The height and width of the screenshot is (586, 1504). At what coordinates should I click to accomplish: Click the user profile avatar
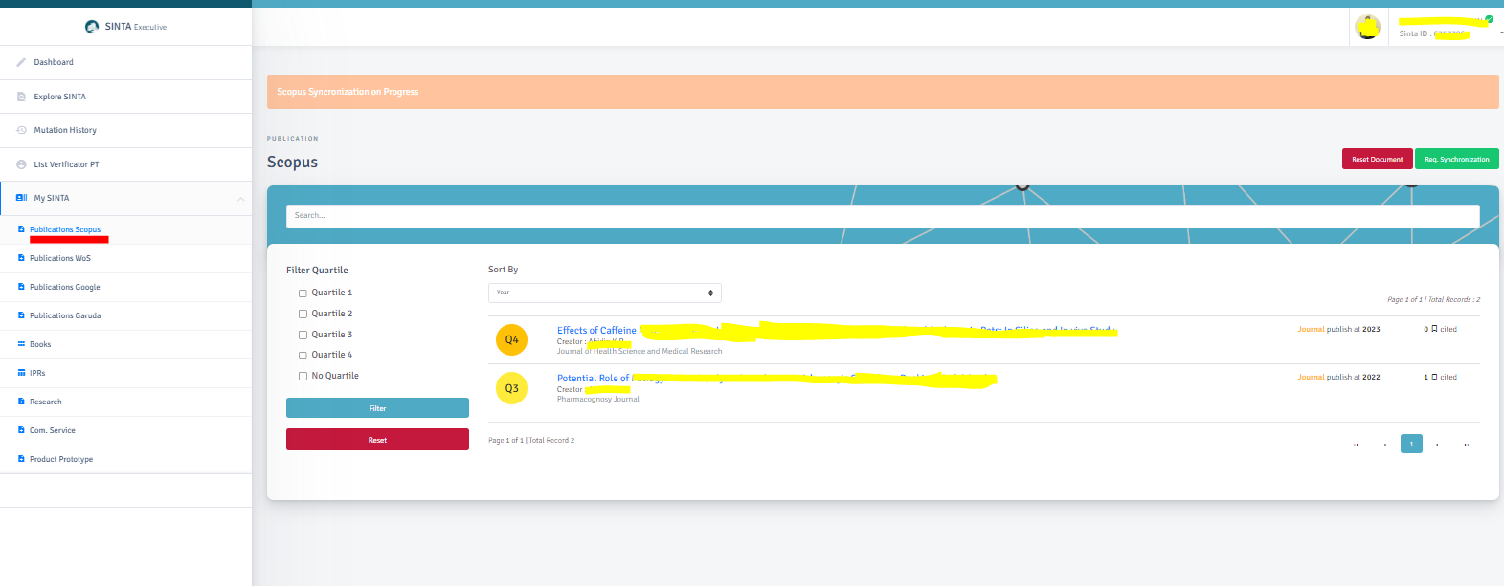click(1368, 28)
